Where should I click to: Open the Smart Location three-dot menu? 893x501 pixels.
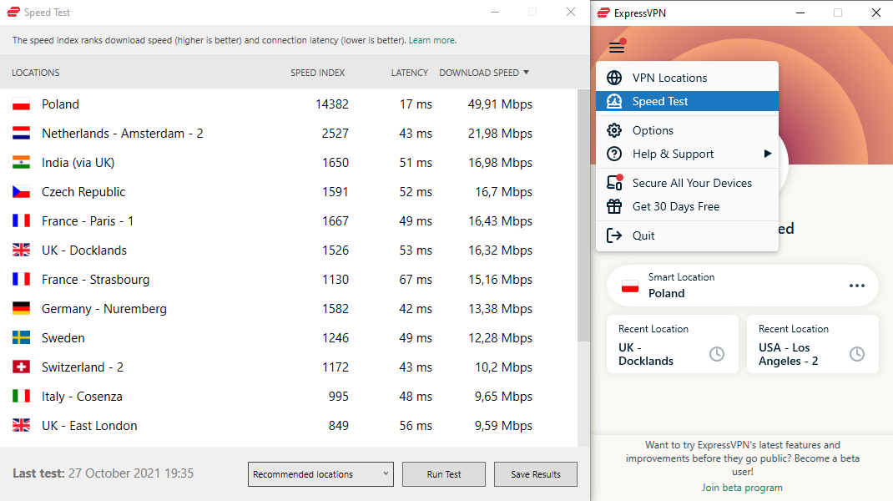(x=856, y=286)
